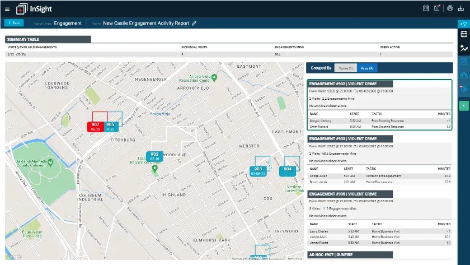
Task: Open the settings gear in sidebar
Action: pos(464,89)
